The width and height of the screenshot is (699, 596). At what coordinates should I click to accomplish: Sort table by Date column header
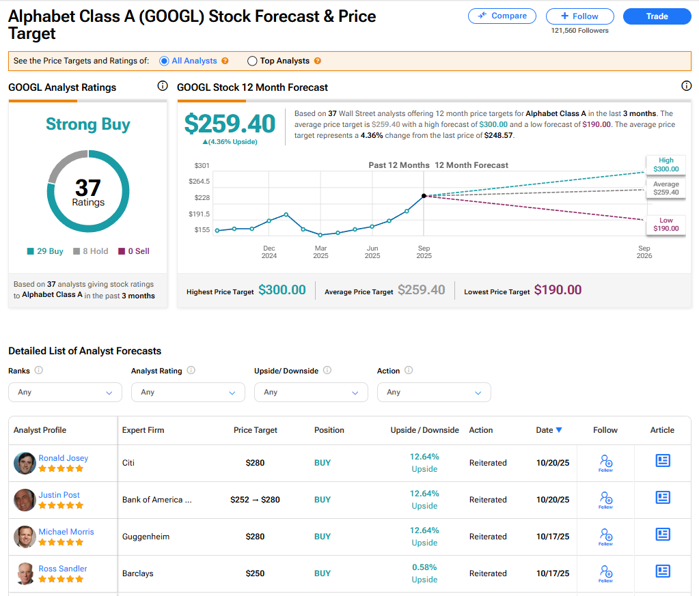pyautogui.click(x=549, y=430)
